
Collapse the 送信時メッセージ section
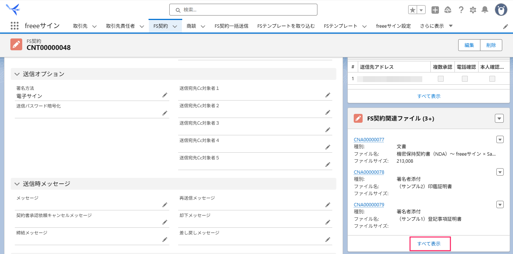point(17,184)
